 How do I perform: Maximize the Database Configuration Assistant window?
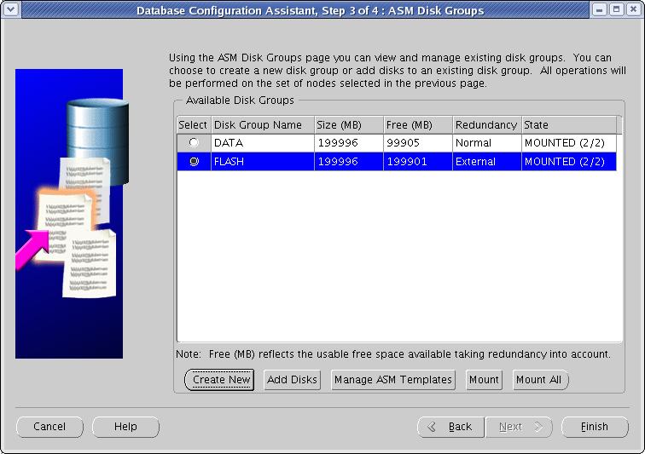tap(616, 10)
